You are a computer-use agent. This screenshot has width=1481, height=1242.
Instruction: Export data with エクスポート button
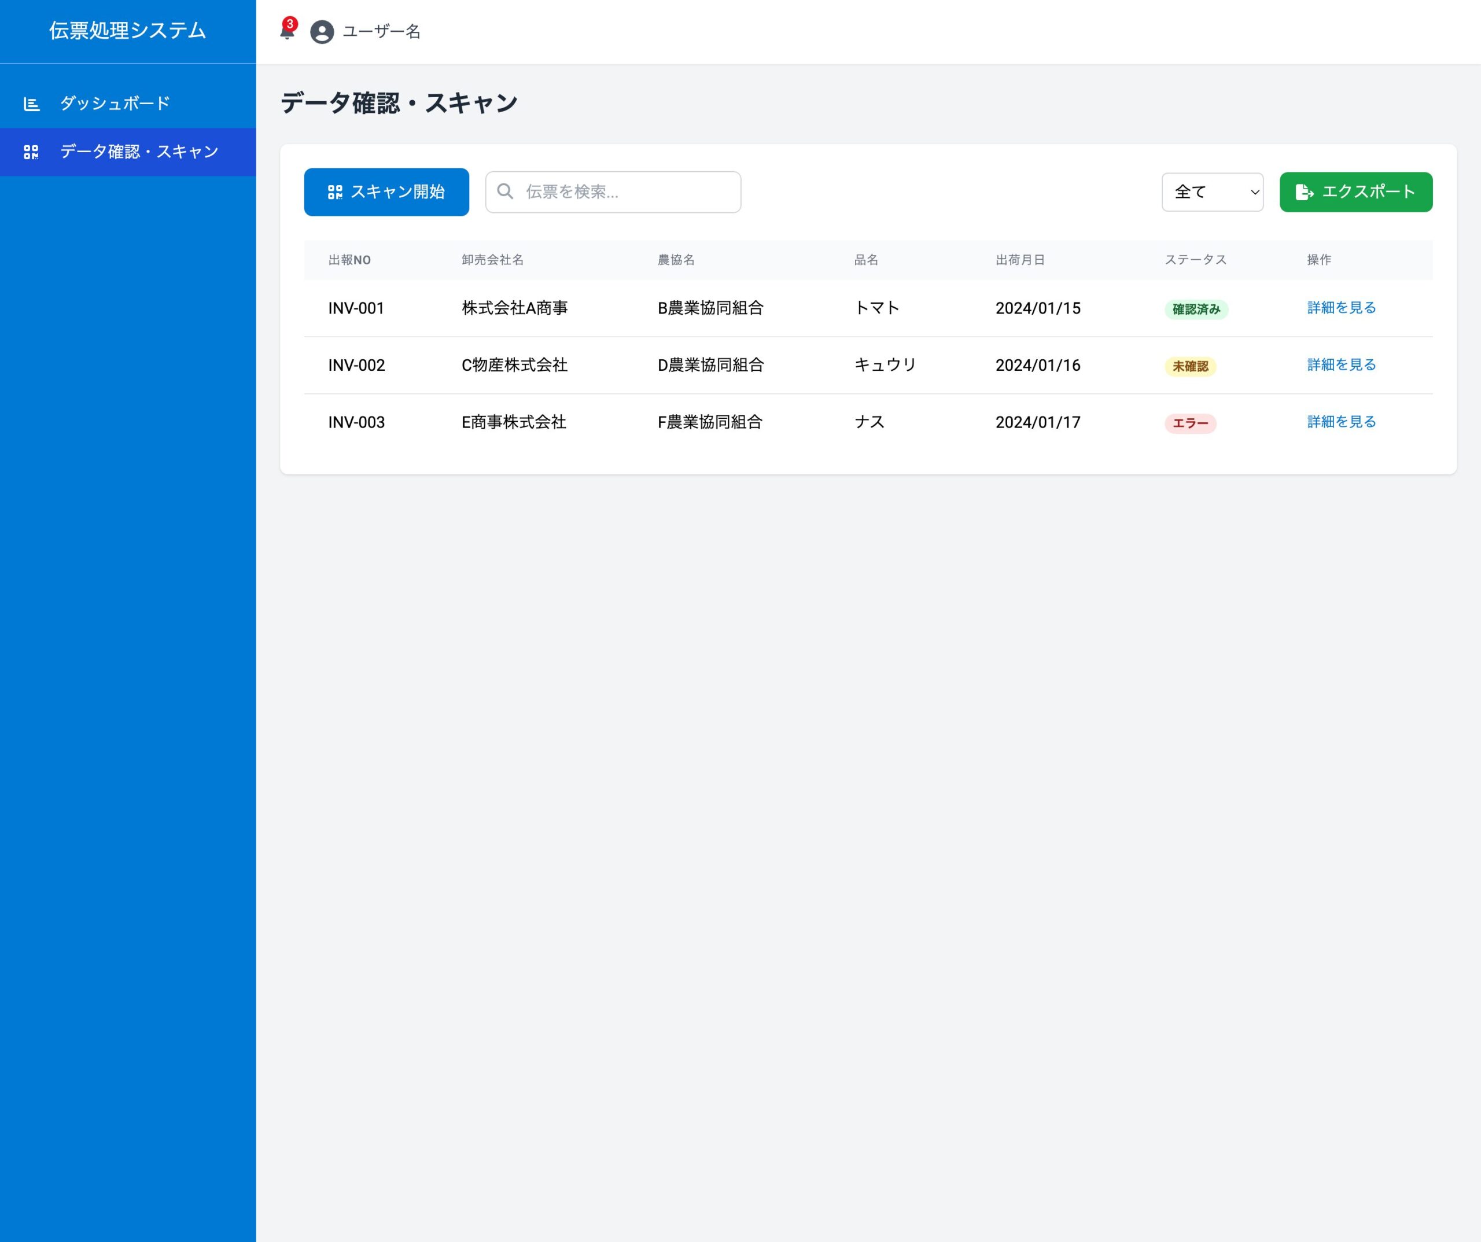tap(1356, 192)
